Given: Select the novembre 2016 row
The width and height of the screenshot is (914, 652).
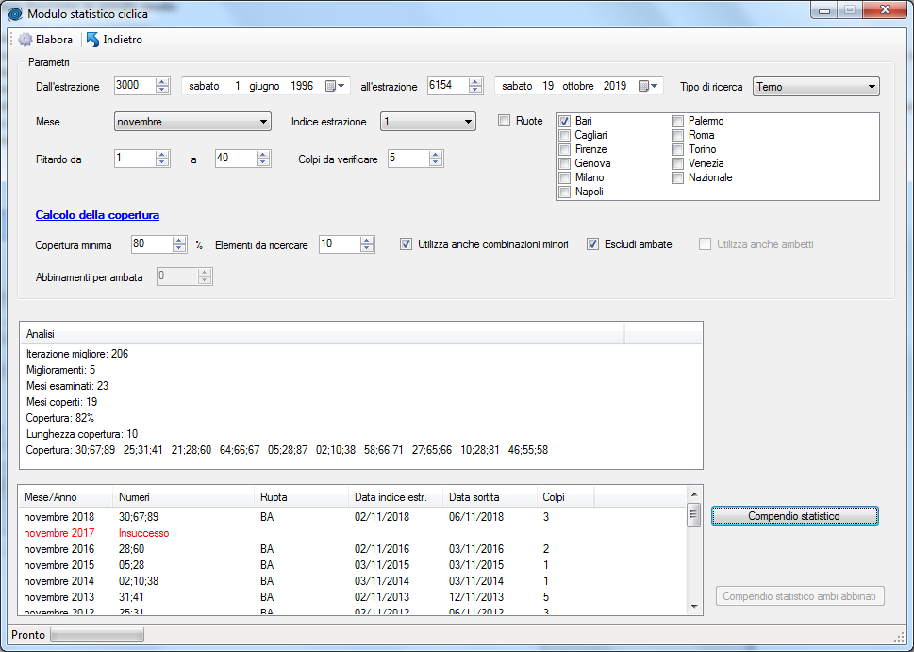Looking at the screenshot, I should (x=353, y=549).
